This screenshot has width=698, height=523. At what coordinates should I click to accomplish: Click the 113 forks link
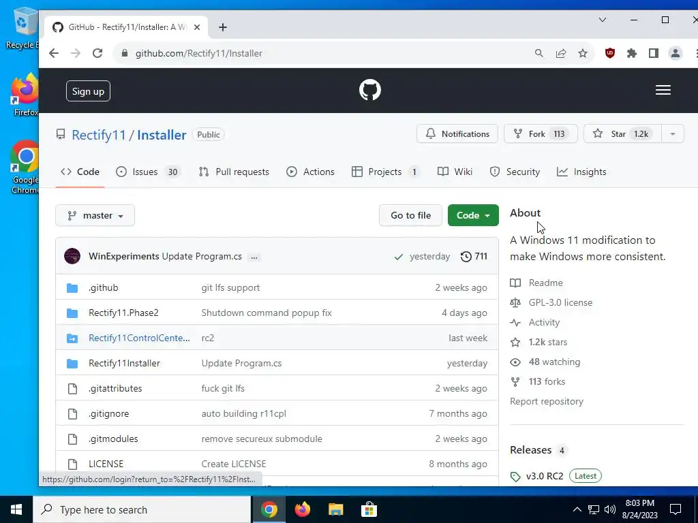[538, 381]
